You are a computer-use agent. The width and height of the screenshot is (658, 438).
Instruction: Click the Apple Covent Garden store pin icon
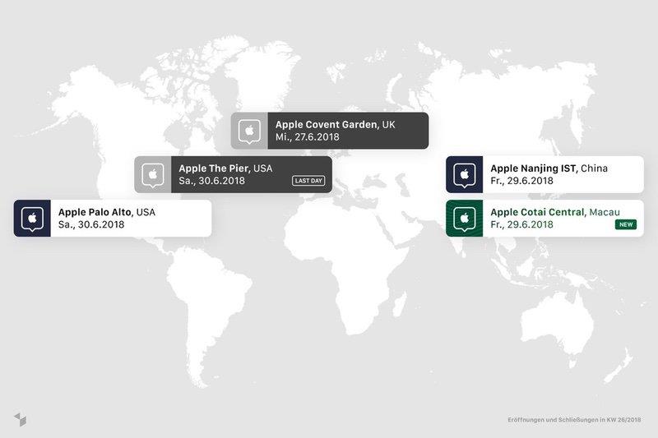249,131
